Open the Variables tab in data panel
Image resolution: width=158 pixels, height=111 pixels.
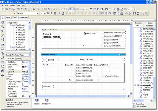point(149,26)
